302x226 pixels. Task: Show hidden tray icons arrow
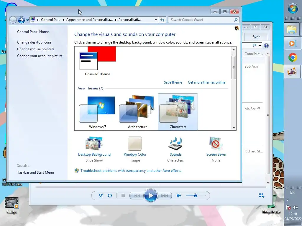tap(288, 200)
